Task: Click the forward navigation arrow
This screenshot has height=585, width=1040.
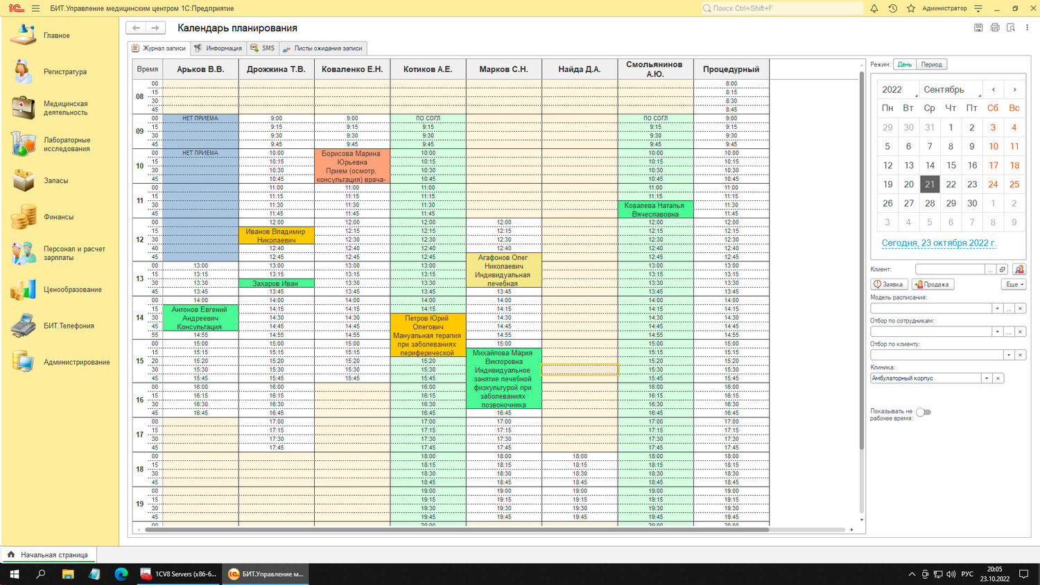Action: [x=155, y=28]
